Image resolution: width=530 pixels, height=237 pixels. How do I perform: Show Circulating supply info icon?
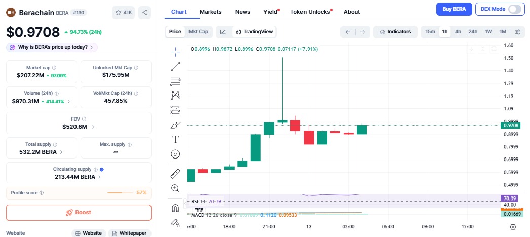click(96, 170)
